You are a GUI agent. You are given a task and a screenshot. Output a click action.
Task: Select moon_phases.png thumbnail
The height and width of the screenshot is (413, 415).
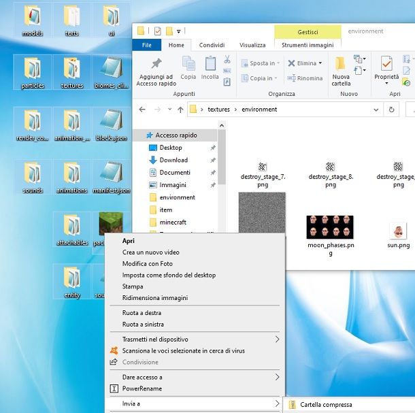(x=330, y=227)
